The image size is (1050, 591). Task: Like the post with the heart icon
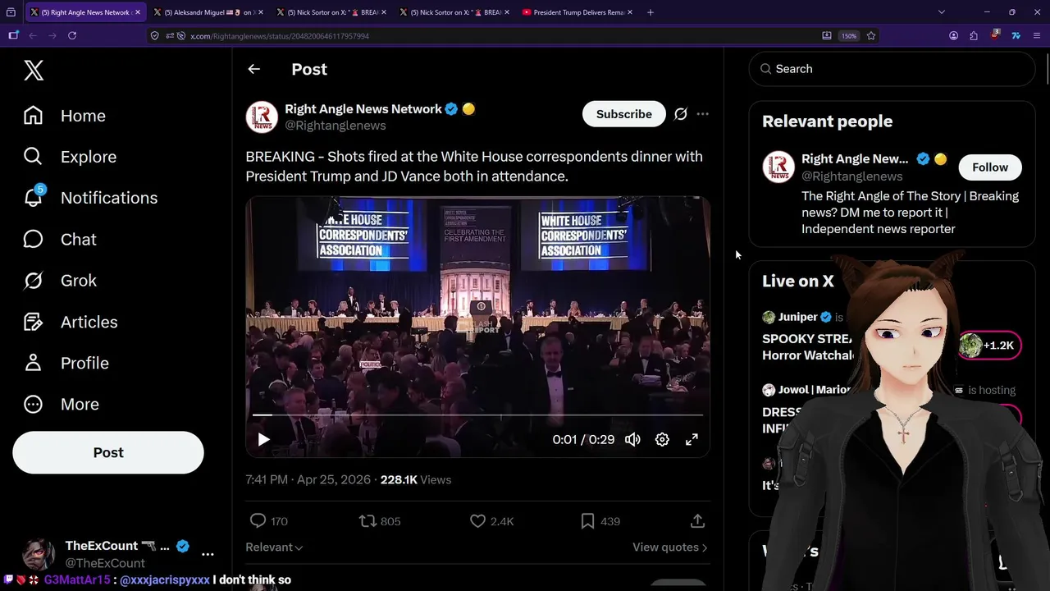(478, 521)
